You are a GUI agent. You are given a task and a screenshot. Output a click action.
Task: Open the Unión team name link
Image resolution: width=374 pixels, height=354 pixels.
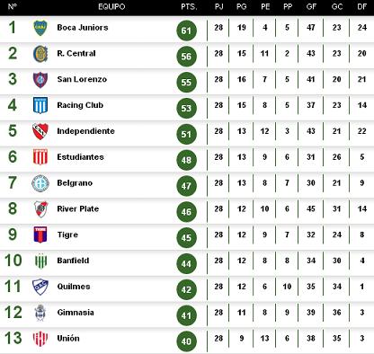[x=68, y=339]
